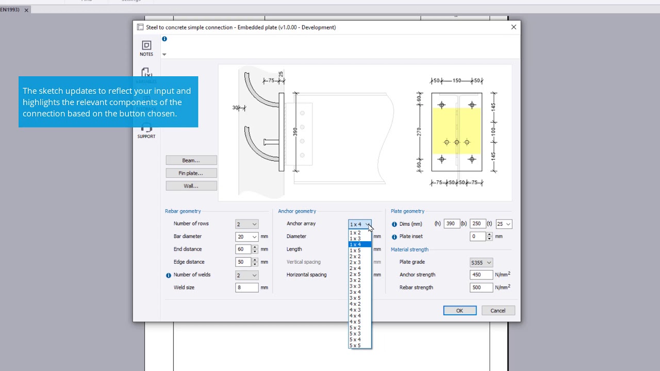This screenshot has width=660, height=371.
Task: Select 2 x 5 in anchor array list
Action: pyautogui.click(x=359, y=274)
